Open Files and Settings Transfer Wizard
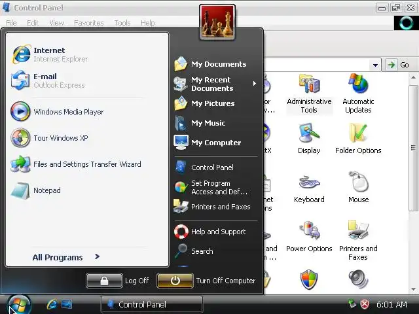419x314 pixels. click(76, 164)
